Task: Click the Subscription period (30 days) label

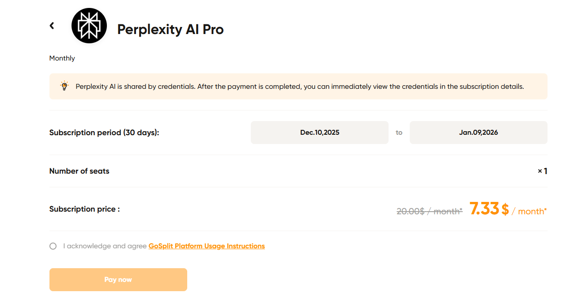Action: (104, 133)
